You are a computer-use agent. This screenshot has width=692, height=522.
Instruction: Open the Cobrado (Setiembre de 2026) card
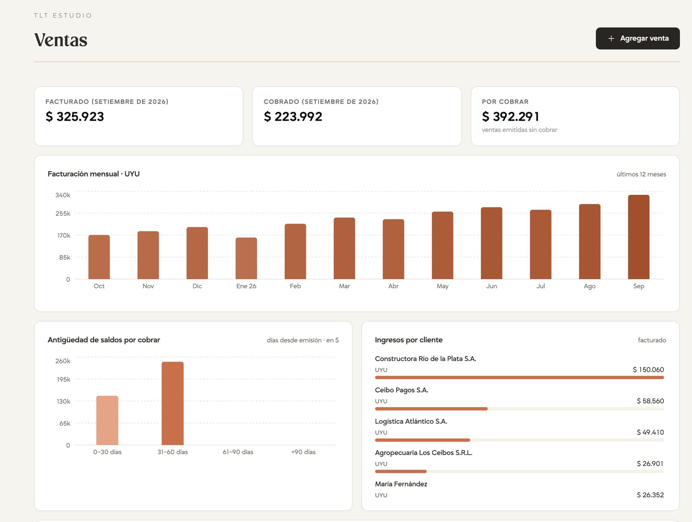click(x=357, y=116)
